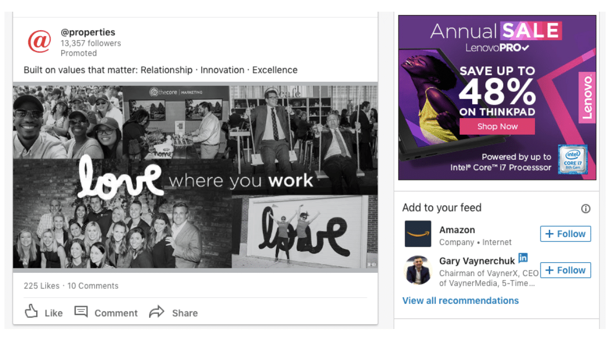The width and height of the screenshot is (609, 339).
Task: Open View all recommendations link
Action: click(x=460, y=301)
